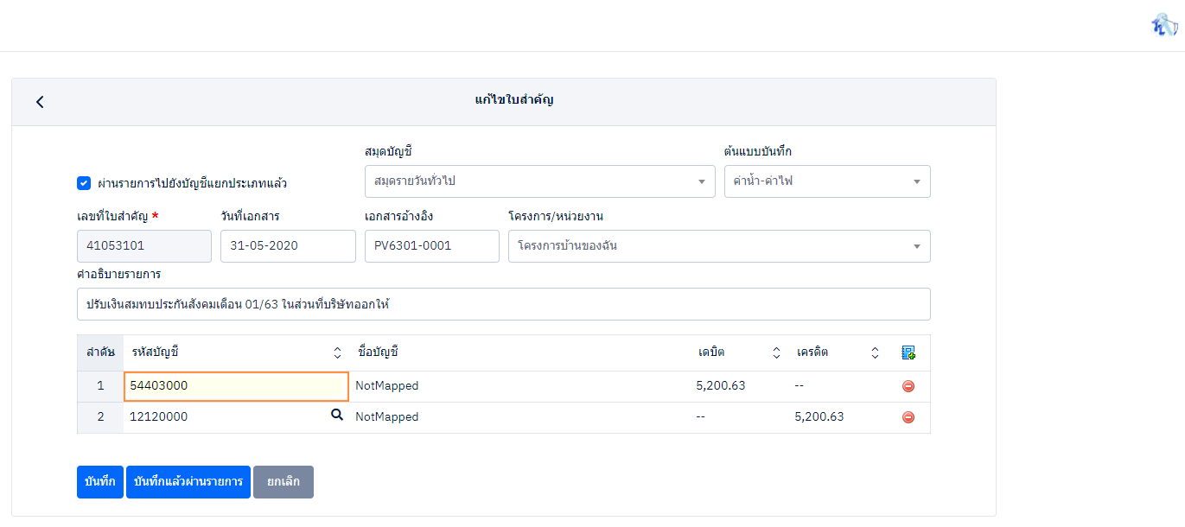This screenshot has width=1185, height=527.
Task: Remove row 2 using red minus icon
Action: (908, 417)
